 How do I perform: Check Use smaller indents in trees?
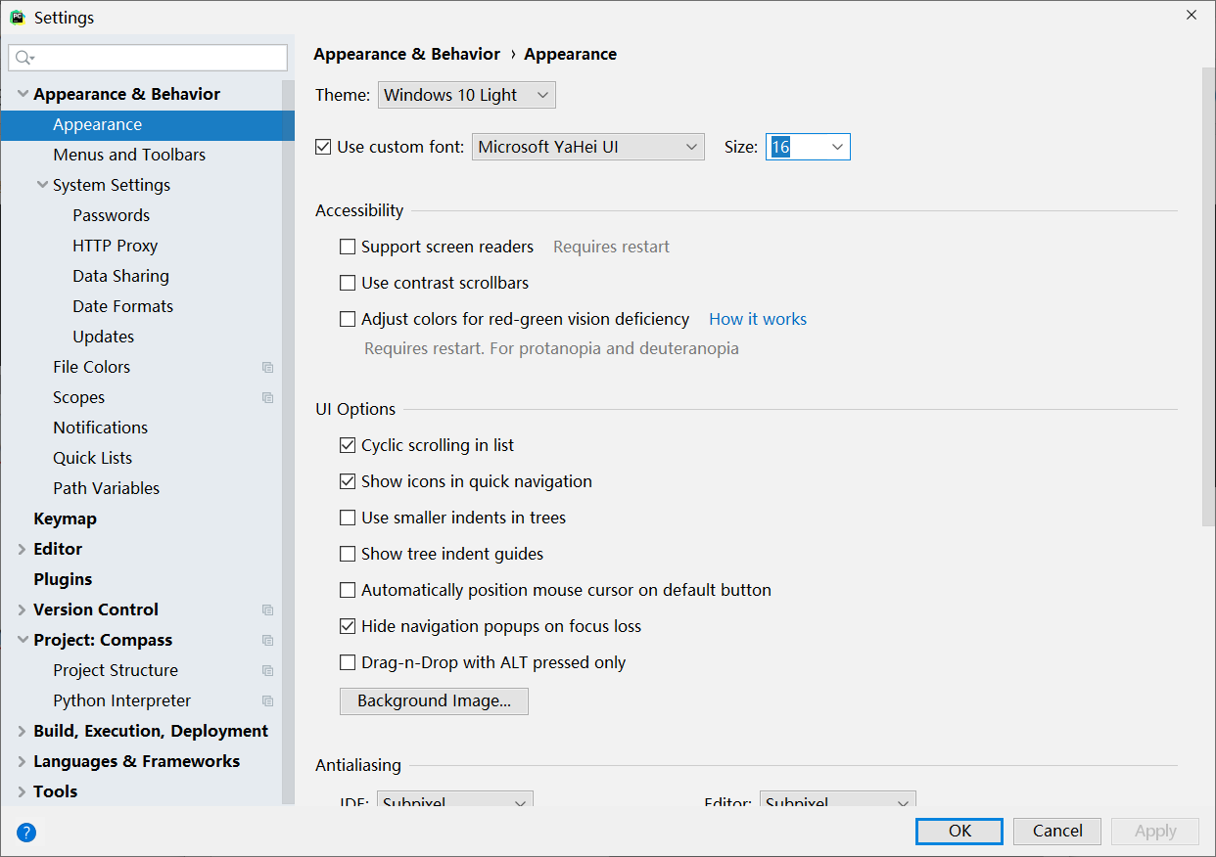(348, 518)
